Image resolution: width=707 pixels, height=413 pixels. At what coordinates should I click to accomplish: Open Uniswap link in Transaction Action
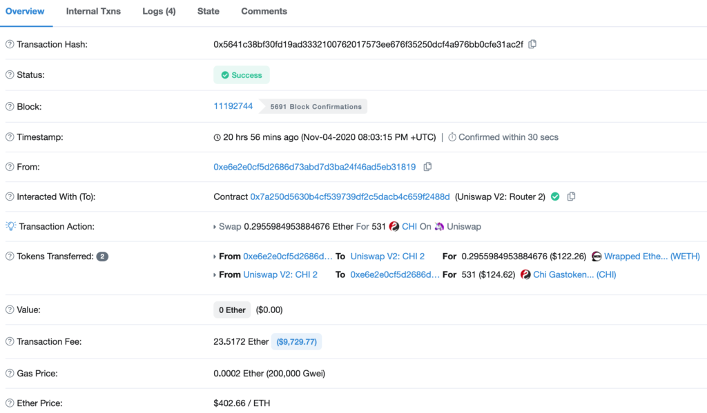pos(464,227)
